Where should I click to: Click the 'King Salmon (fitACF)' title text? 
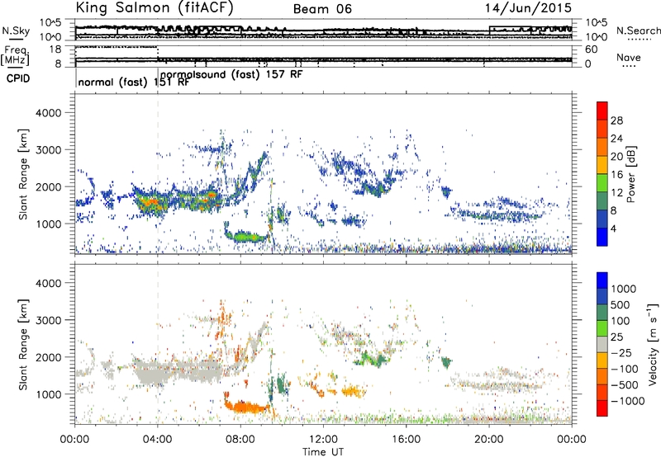click(x=155, y=7)
